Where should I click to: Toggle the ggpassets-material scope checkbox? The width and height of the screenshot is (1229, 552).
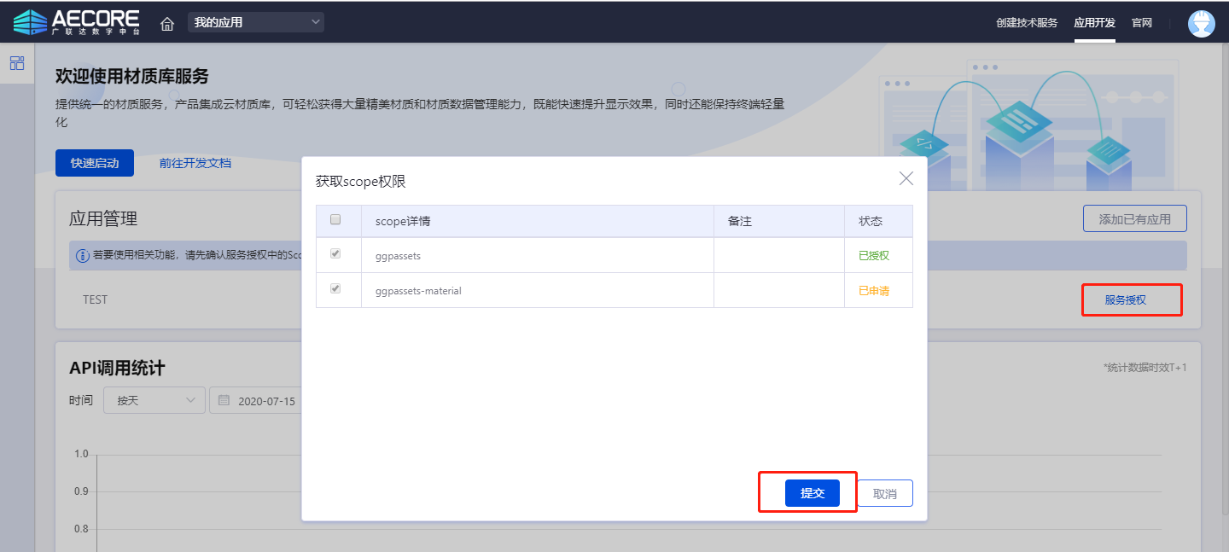coord(335,289)
